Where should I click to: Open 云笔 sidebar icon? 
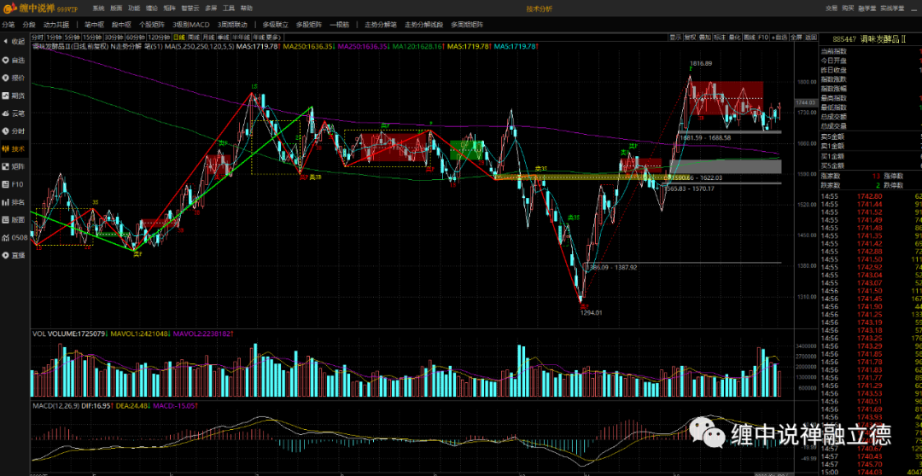coord(14,113)
